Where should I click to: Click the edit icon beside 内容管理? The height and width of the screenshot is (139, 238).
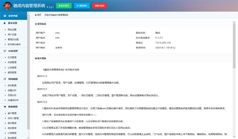pos(5,51)
